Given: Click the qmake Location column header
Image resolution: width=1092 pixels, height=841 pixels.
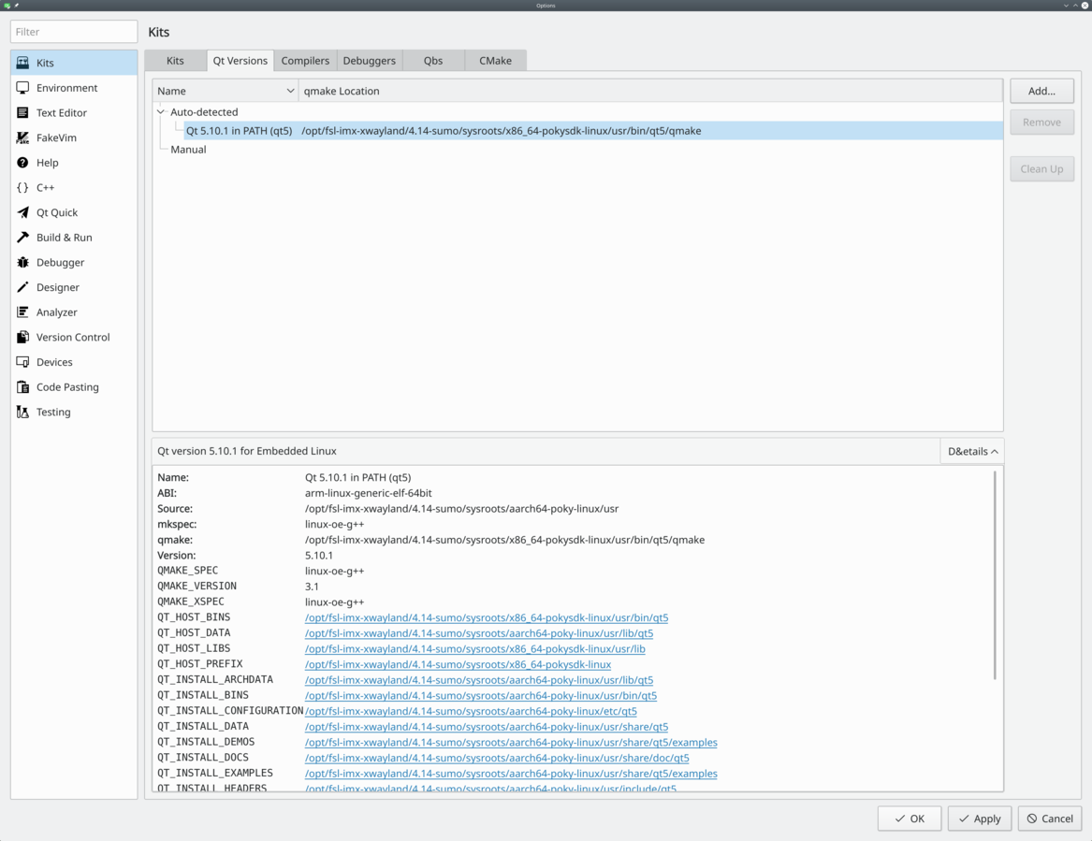Looking at the screenshot, I should coord(650,91).
